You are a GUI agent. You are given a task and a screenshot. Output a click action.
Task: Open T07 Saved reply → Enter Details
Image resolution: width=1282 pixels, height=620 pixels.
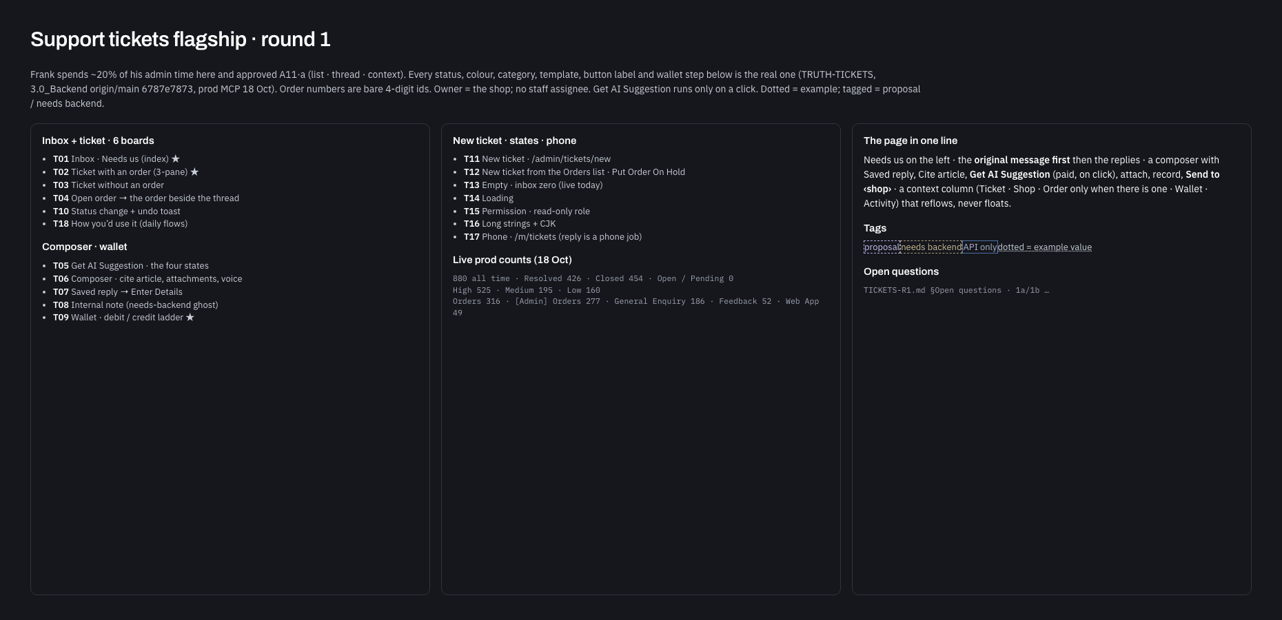tap(118, 292)
